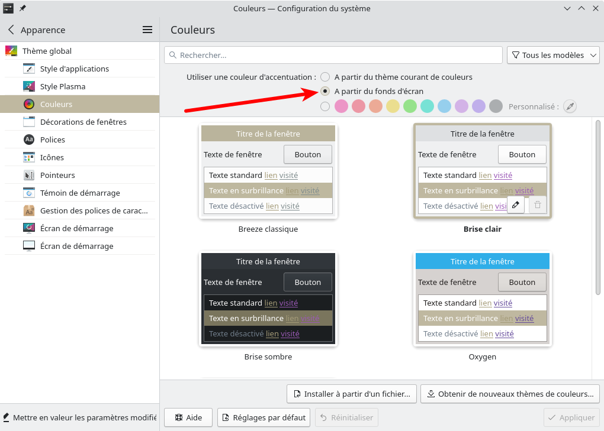This screenshot has width=604, height=431.
Task: Open Icônes settings page
Action: 80,157
